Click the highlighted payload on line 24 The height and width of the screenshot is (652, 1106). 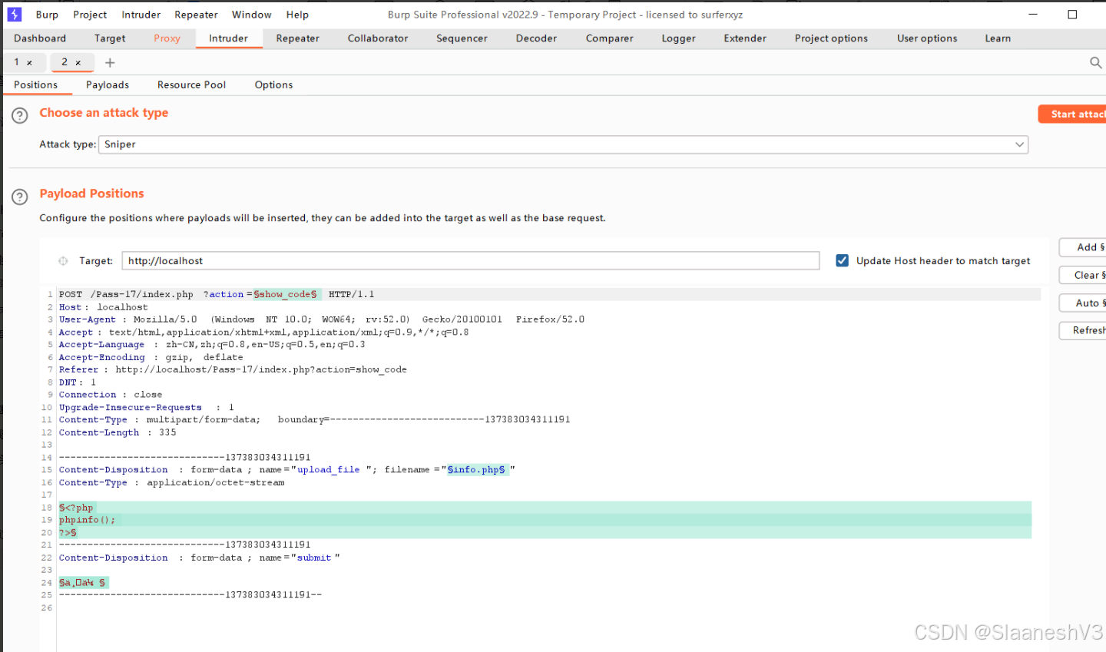(x=83, y=583)
